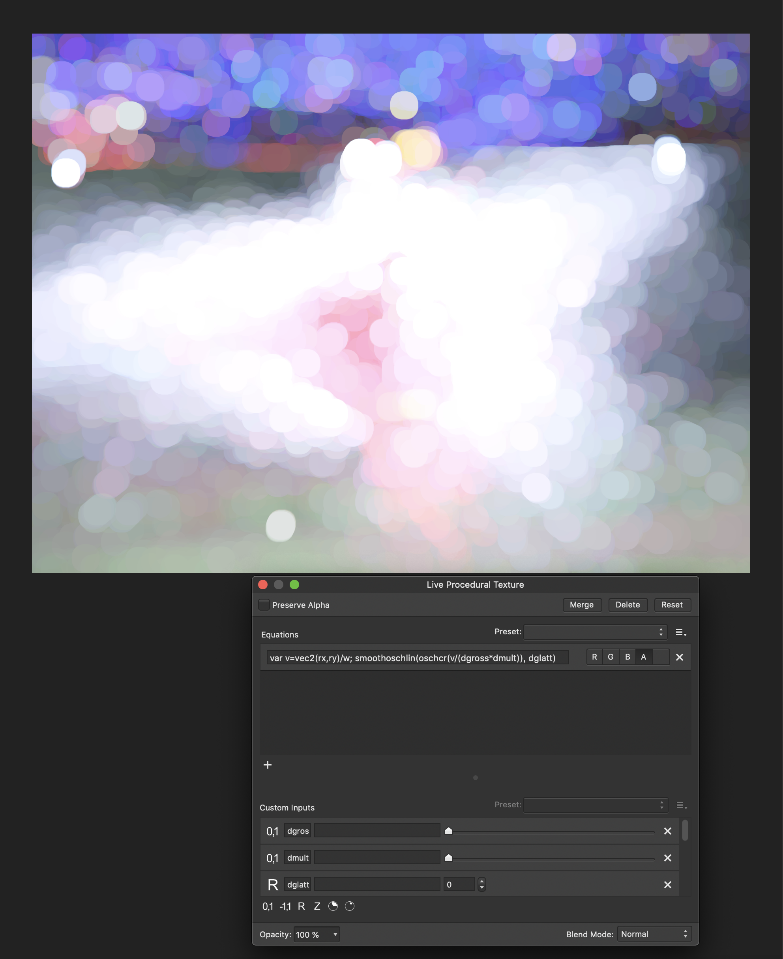Click the custom inputs list scrollbar

685,830
